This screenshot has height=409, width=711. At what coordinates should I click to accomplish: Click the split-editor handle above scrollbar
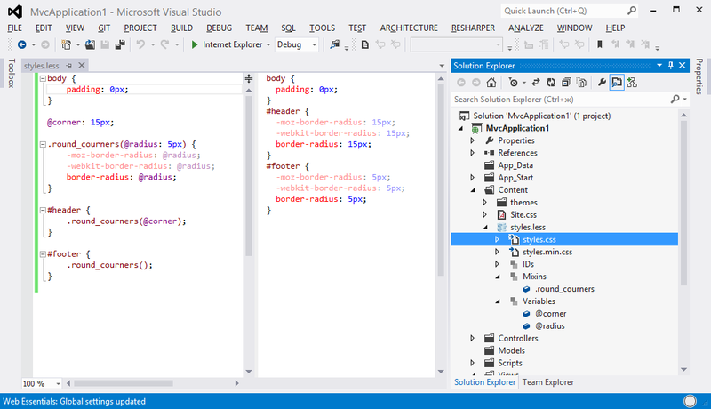(x=249, y=79)
